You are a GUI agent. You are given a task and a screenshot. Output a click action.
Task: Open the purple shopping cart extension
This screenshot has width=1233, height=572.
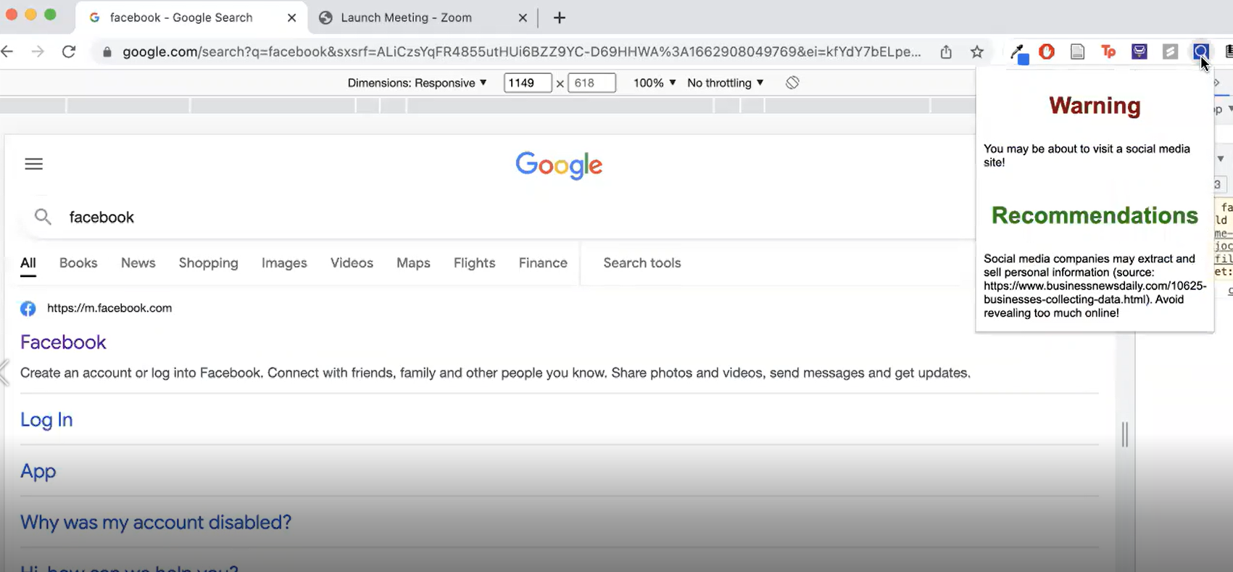[x=1139, y=51]
